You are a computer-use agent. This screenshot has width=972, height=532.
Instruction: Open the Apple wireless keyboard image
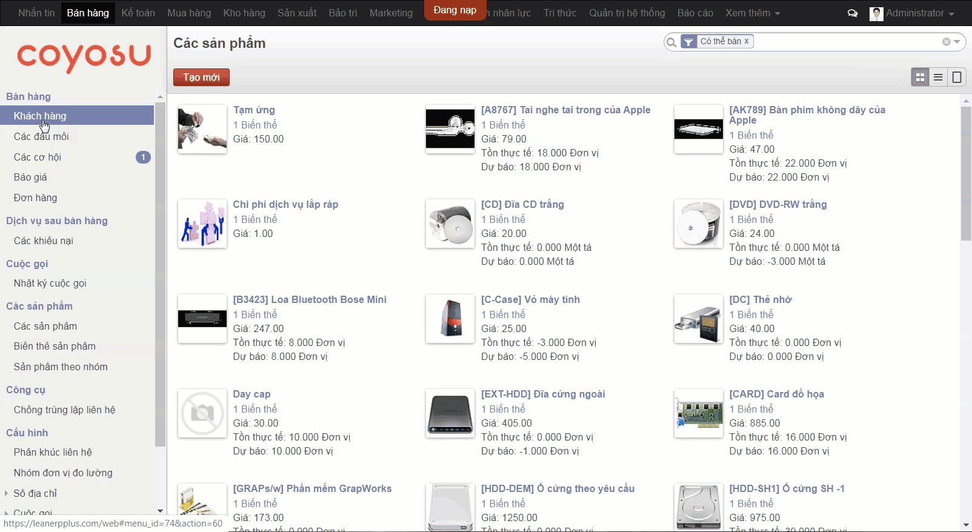[698, 129]
